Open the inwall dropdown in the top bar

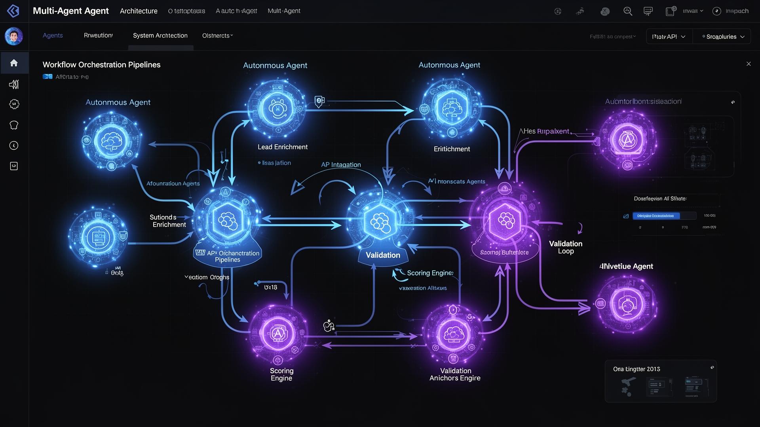693,11
